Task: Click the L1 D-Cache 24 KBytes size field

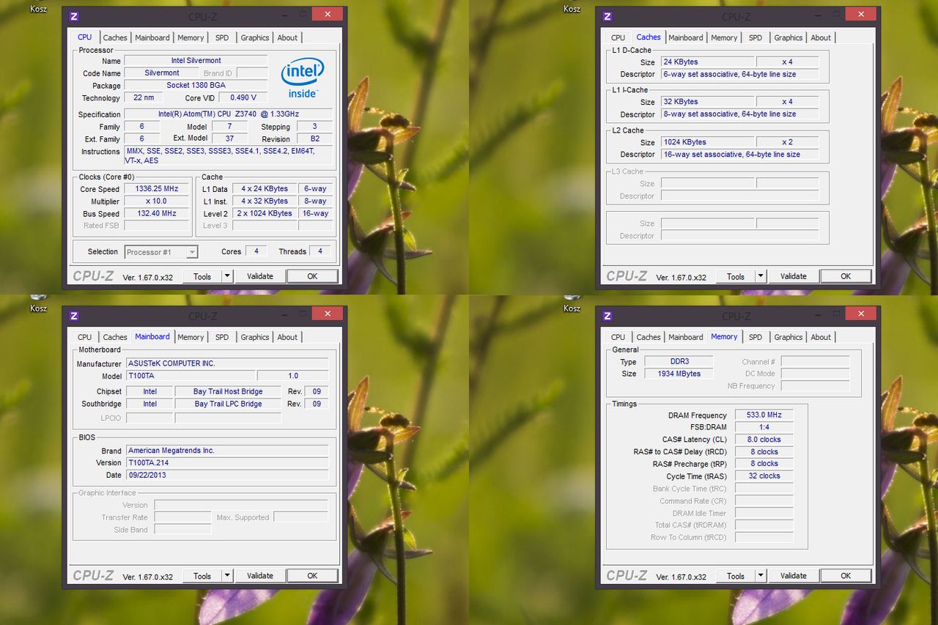Action: click(707, 62)
